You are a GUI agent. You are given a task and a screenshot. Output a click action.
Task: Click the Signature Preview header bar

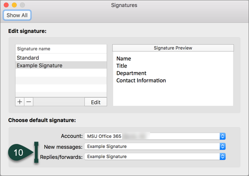click(173, 48)
